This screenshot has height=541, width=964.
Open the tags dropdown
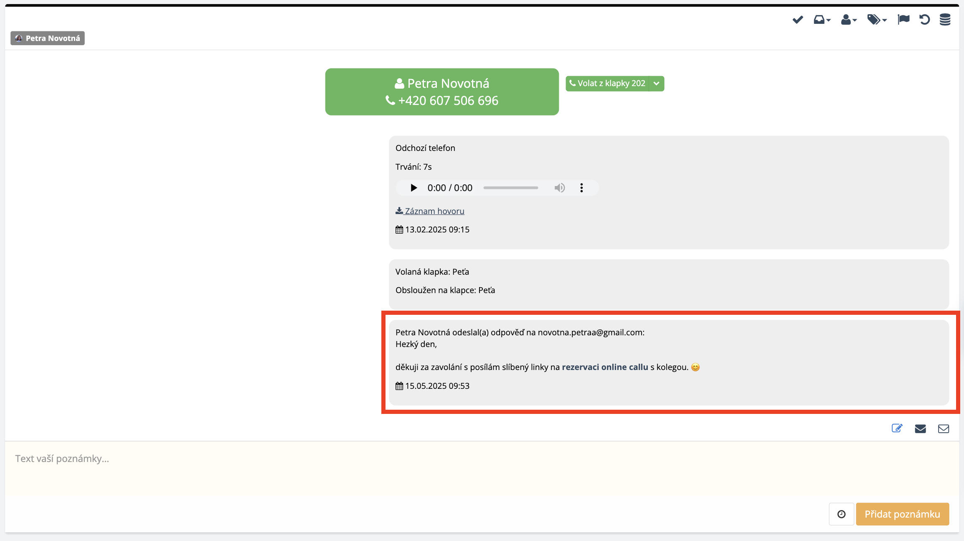point(877,20)
